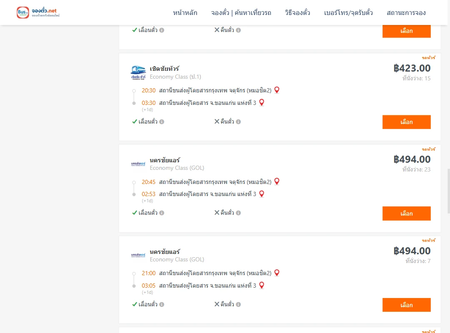This screenshot has width=450, height=333.
Task: Open map pin for 03:30 Khon Kaen arrival
Action: (262, 102)
